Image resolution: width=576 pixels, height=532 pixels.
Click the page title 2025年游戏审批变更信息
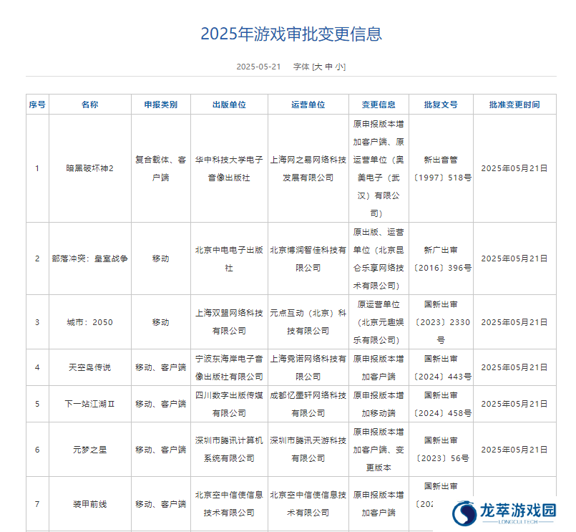point(291,34)
